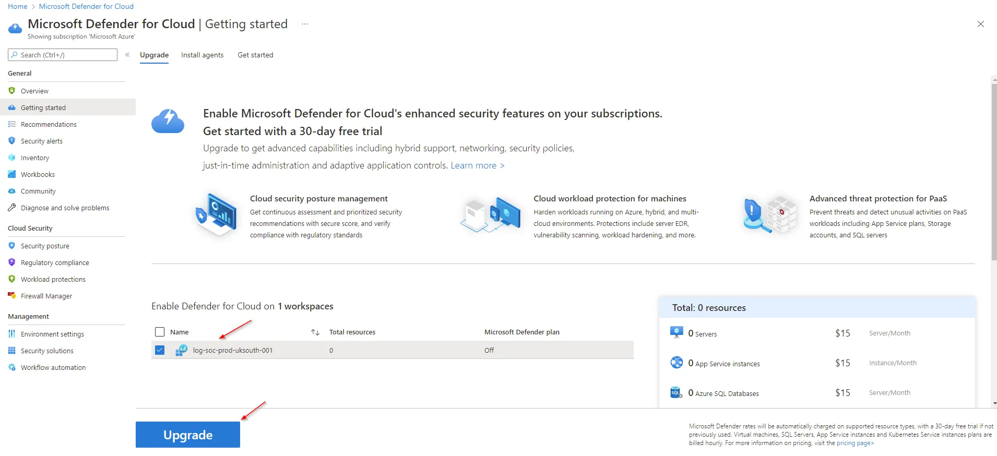Click the Workflow automation gear icon
This screenshot has width=997, height=456.
(12, 367)
